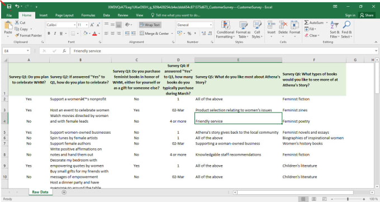Open the Name Box dropdown arrow
The height and width of the screenshot is (202, 380).
28,51
